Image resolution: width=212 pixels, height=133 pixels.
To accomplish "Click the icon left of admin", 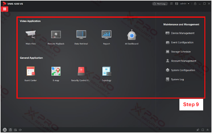I will 177,4.
